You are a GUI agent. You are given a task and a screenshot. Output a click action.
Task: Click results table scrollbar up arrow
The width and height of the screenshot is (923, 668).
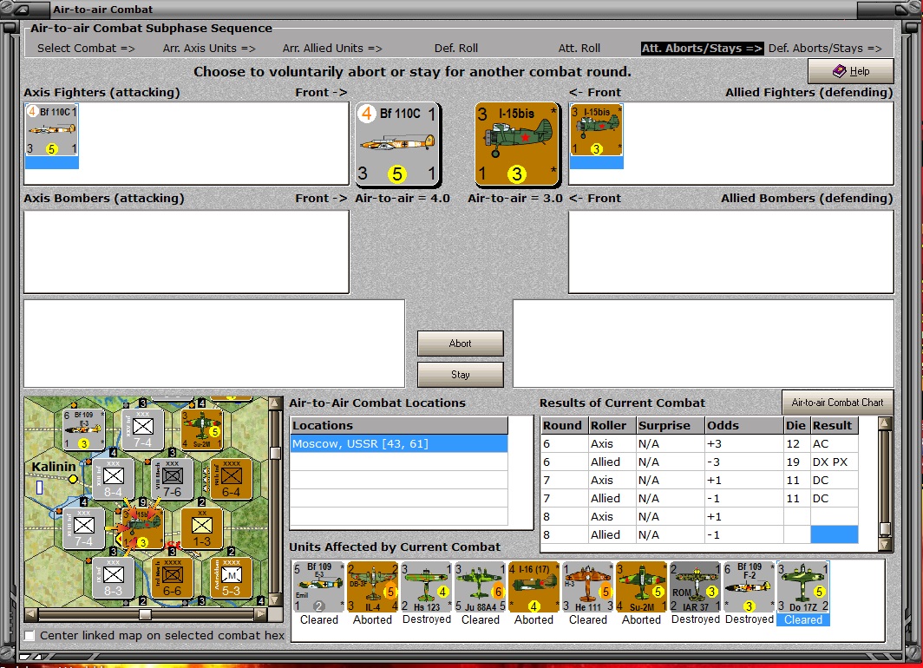(x=885, y=423)
